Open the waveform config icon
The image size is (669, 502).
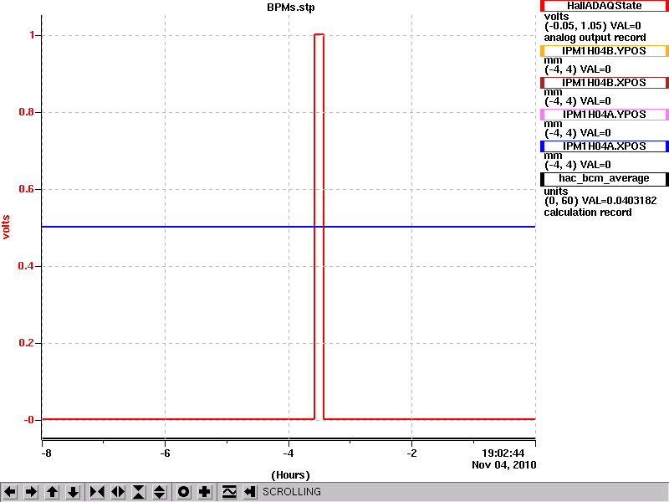coord(229,492)
